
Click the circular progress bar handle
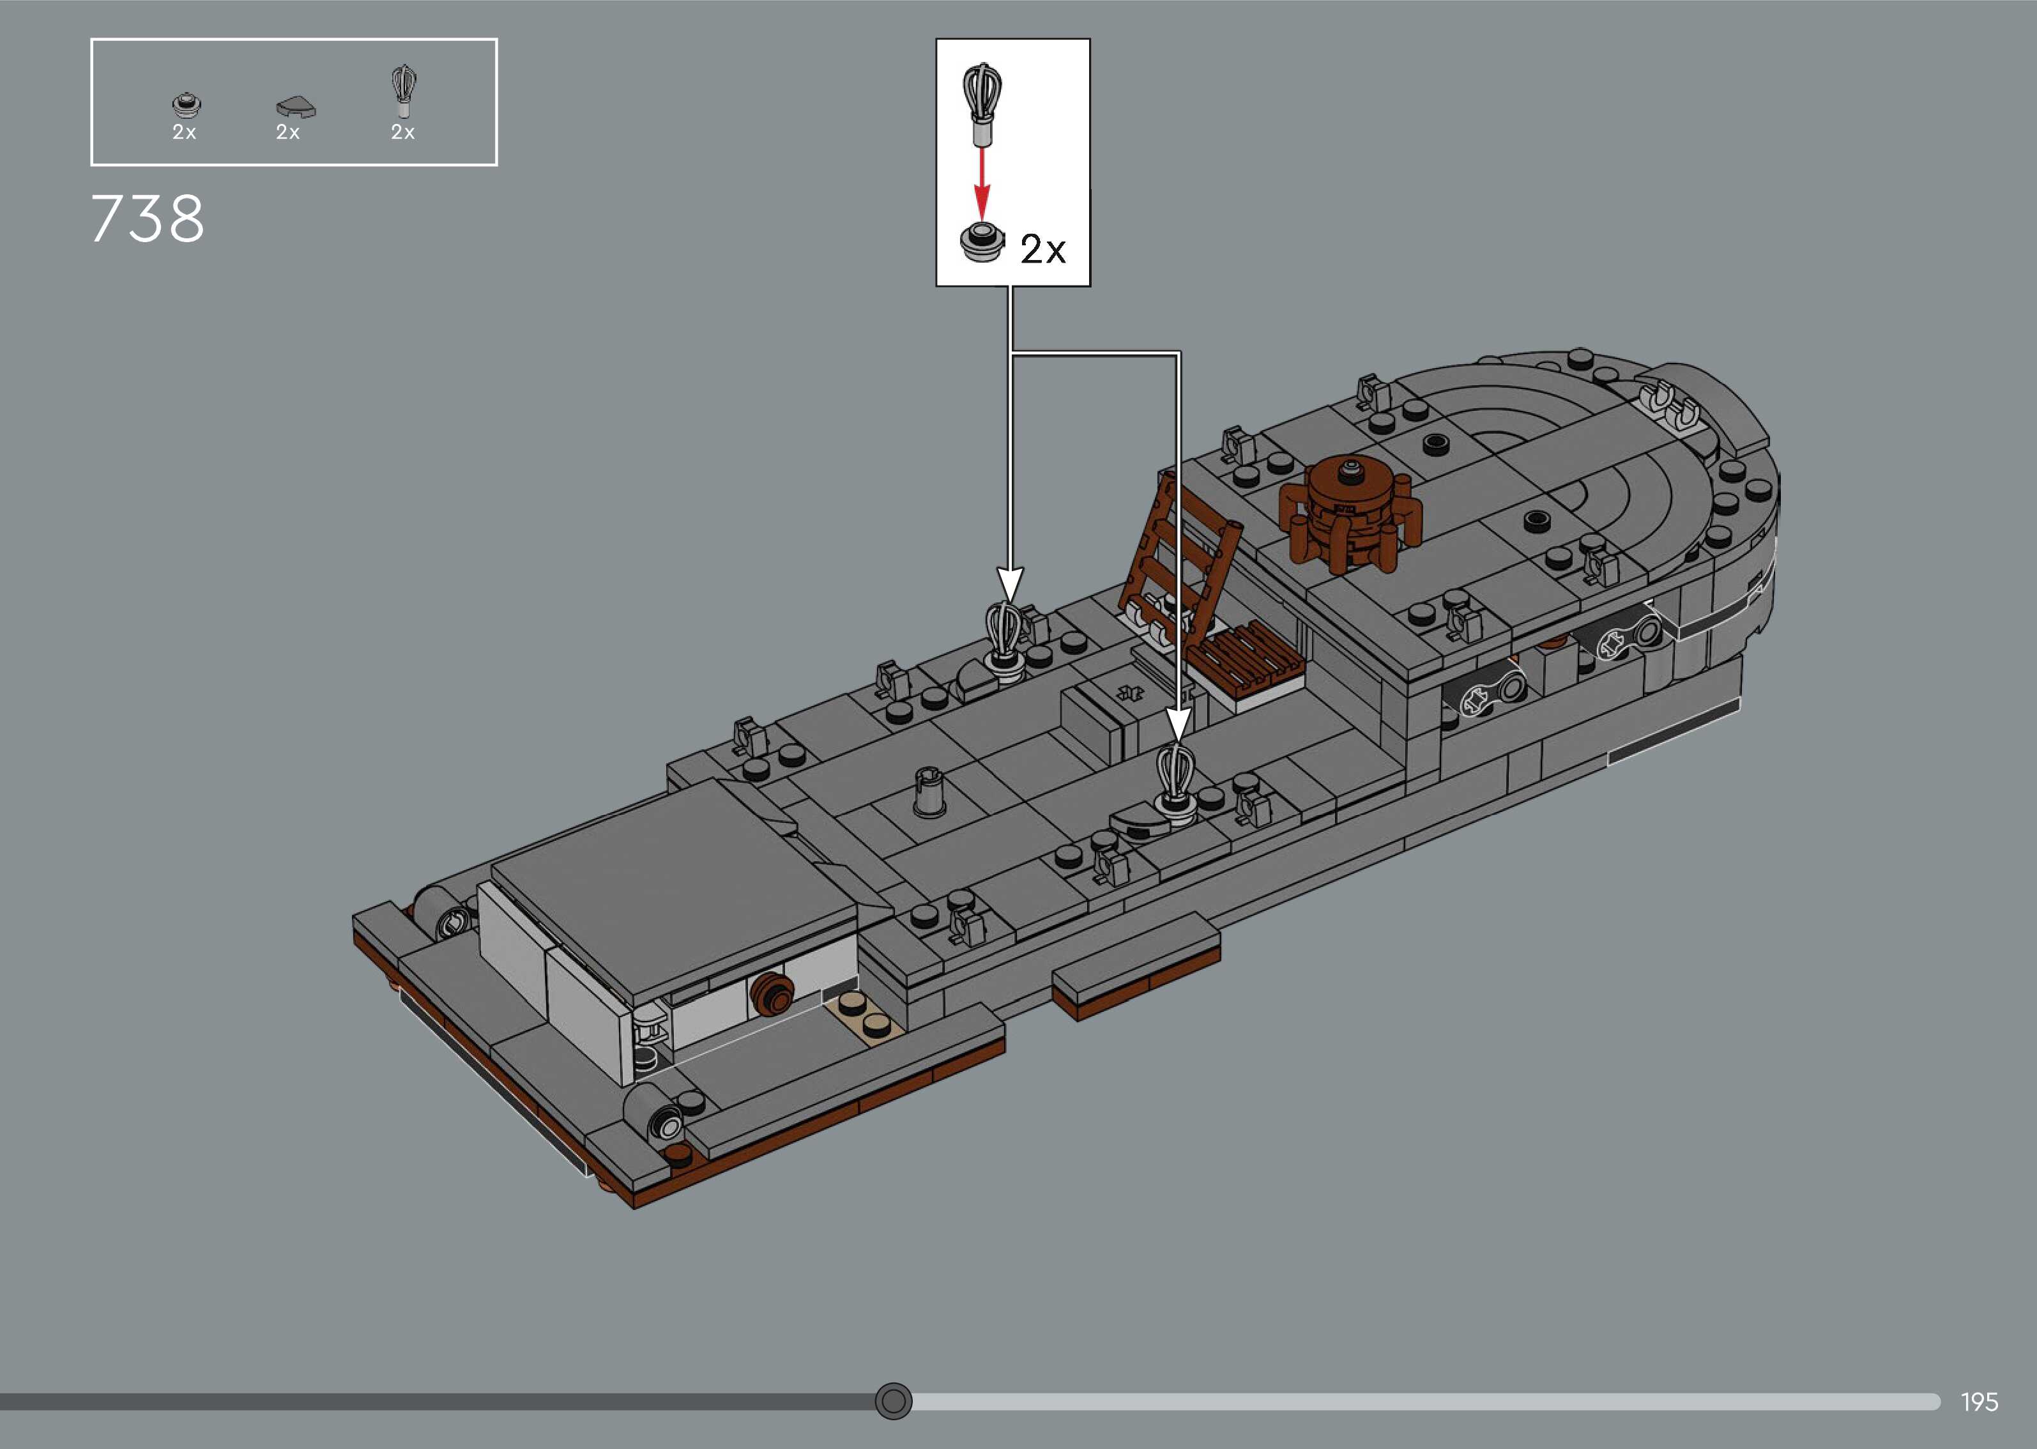point(893,1401)
